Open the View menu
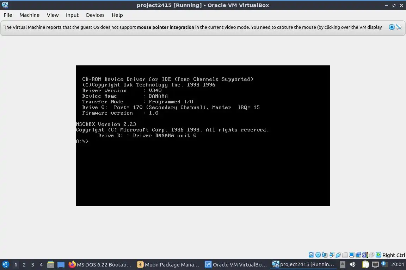406x270 pixels. [x=53, y=15]
